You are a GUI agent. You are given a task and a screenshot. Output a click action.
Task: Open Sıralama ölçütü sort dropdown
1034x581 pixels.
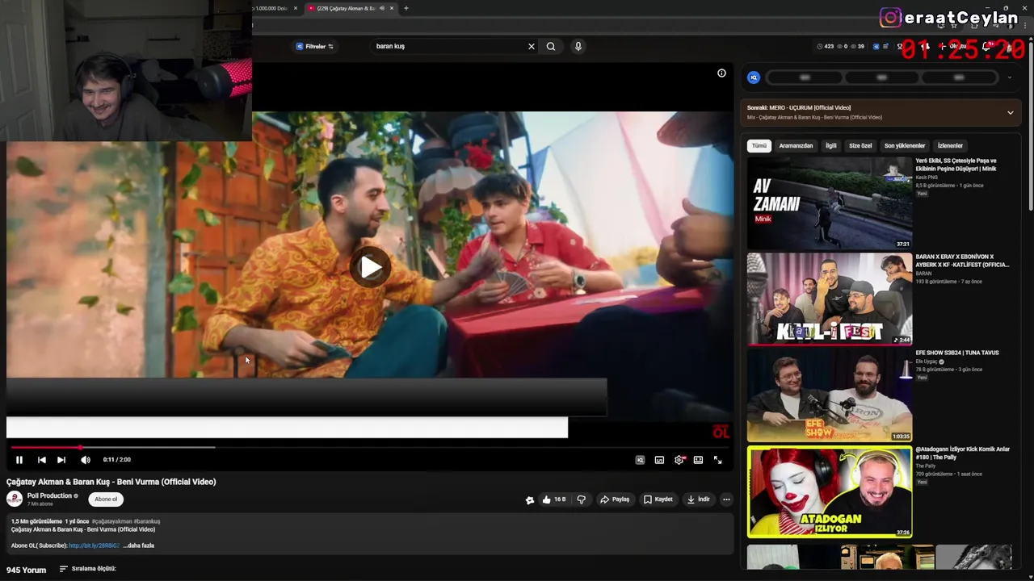[88, 569]
